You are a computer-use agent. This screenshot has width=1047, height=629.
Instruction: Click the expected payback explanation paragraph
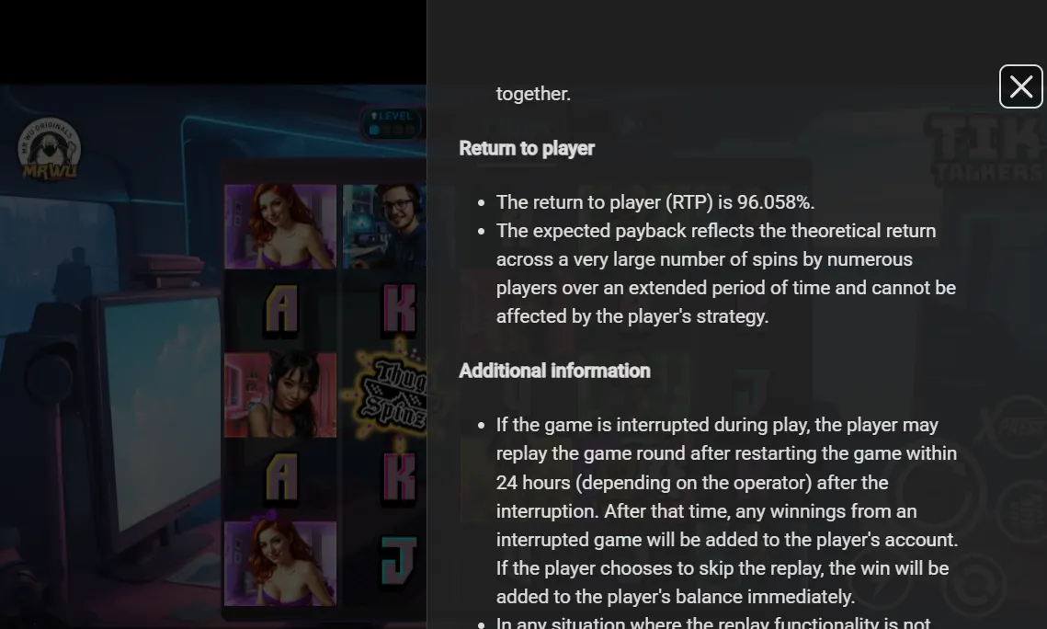[726, 274]
